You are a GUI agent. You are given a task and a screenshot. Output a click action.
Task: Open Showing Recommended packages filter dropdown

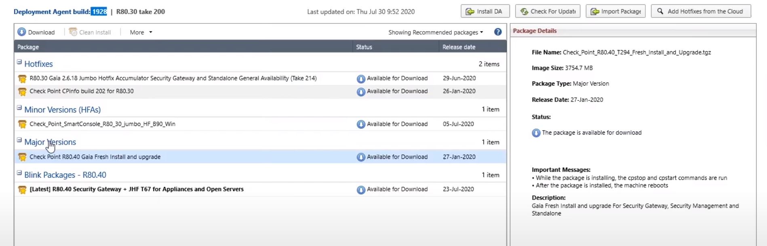pos(436,32)
